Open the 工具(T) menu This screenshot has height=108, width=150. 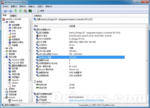pos(40,7)
